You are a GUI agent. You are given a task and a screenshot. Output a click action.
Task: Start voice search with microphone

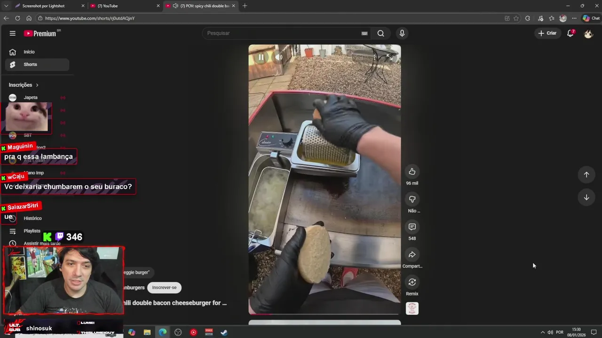(x=402, y=33)
